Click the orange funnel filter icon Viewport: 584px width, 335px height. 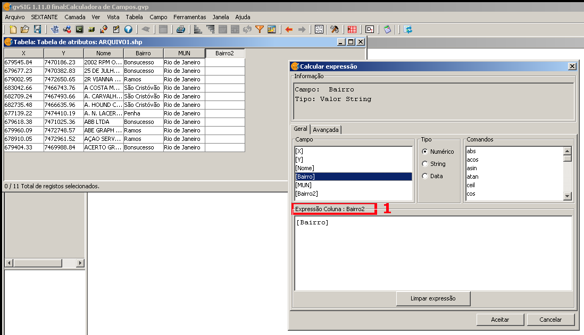[260, 29]
